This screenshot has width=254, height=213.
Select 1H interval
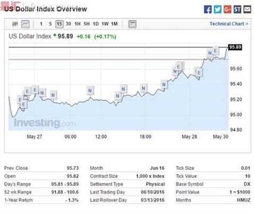[78, 24]
